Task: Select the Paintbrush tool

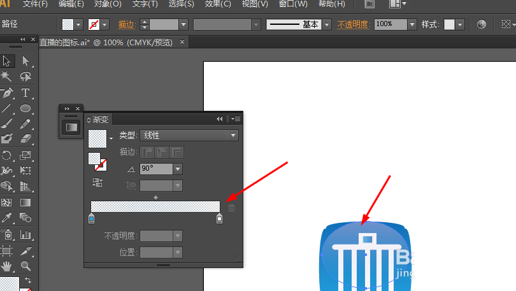Action: click(6, 124)
